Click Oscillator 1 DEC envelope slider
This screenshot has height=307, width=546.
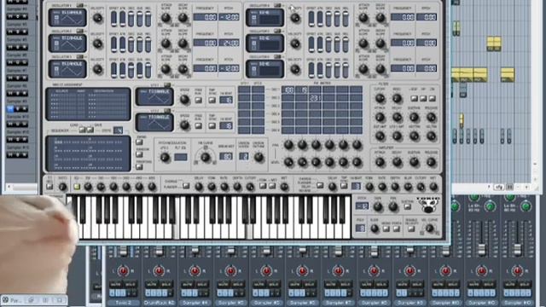[x=131, y=19]
